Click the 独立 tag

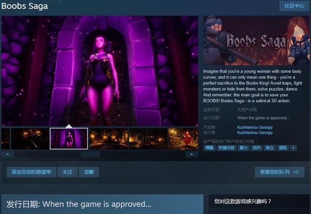point(270,148)
